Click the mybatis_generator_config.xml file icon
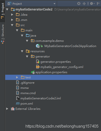This screenshot has height=131, width=101. click(38, 67)
